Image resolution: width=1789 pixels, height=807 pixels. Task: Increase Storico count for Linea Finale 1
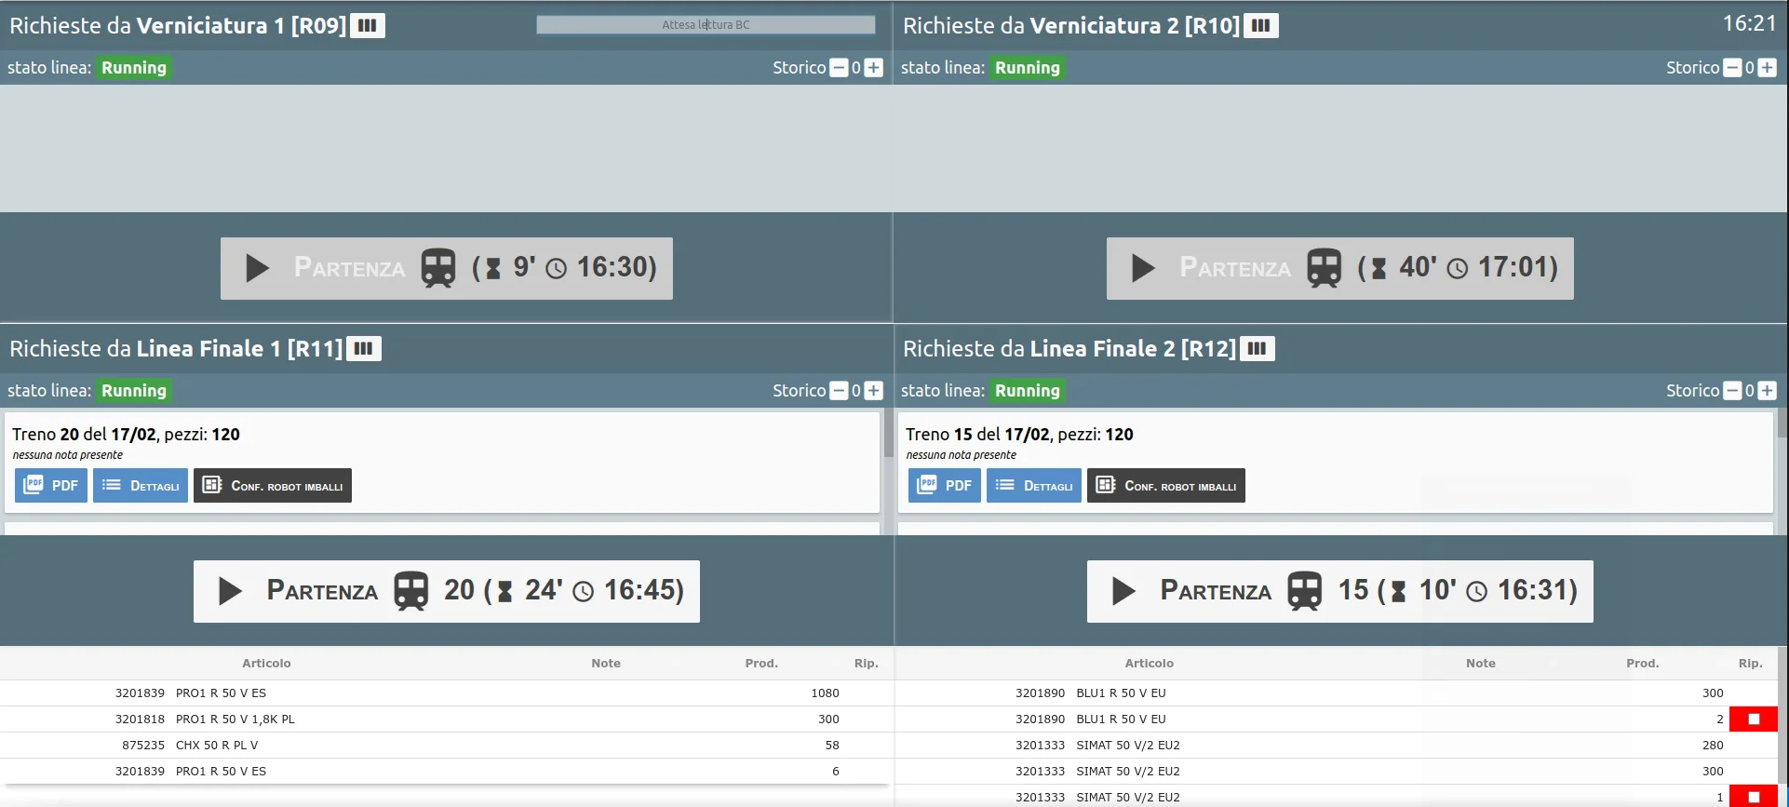873,391
